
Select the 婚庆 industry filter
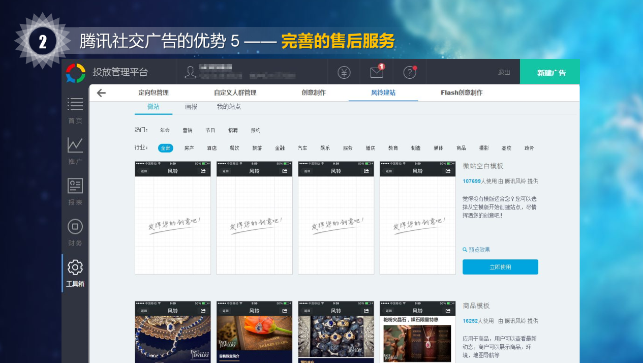371,148
